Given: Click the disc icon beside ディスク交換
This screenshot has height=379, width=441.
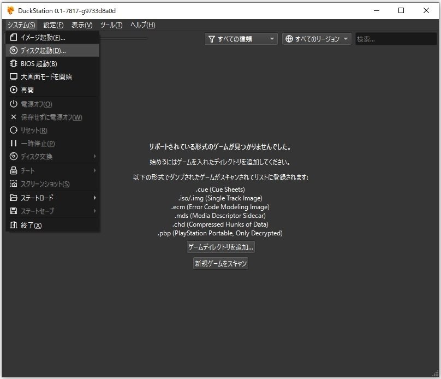Looking at the screenshot, I should pos(14,156).
